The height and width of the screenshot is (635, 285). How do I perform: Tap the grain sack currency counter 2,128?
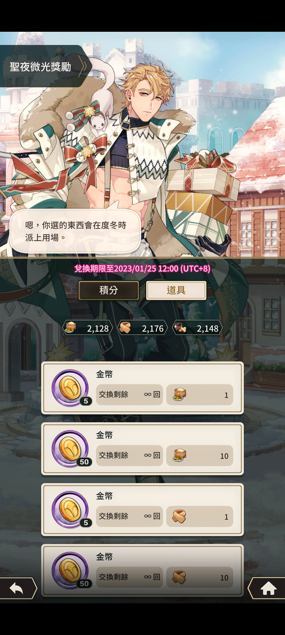click(88, 328)
